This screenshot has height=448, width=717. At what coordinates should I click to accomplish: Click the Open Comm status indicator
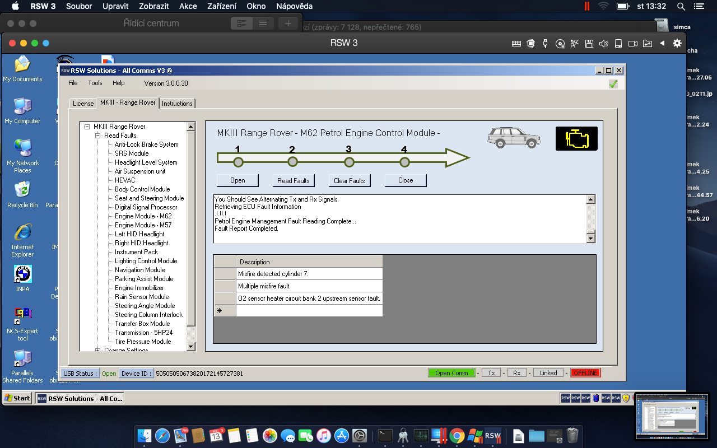(x=451, y=373)
